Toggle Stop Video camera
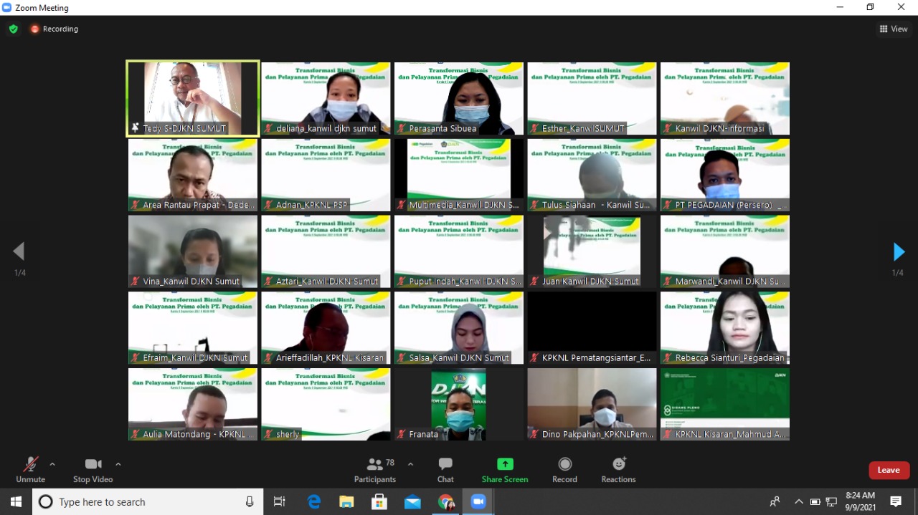This screenshot has height=515, width=918. pyautogui.click(x=93, y=470)
